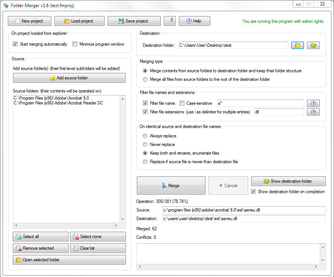Click Open selected folder button
This screenshot has height=277, width=334.
click(69, 260)
